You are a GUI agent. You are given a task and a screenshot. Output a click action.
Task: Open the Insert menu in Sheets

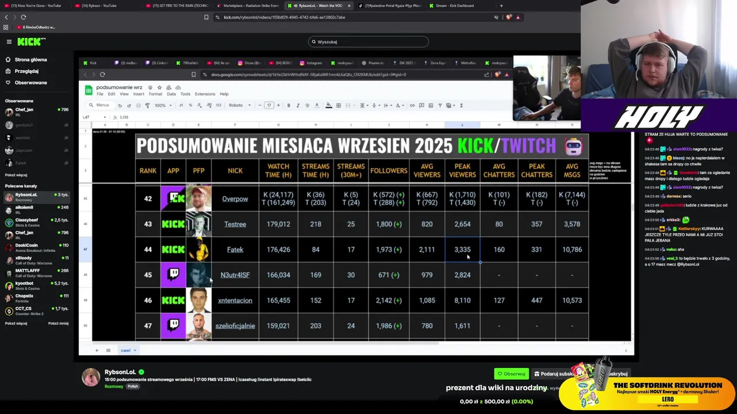pos(139,94)
